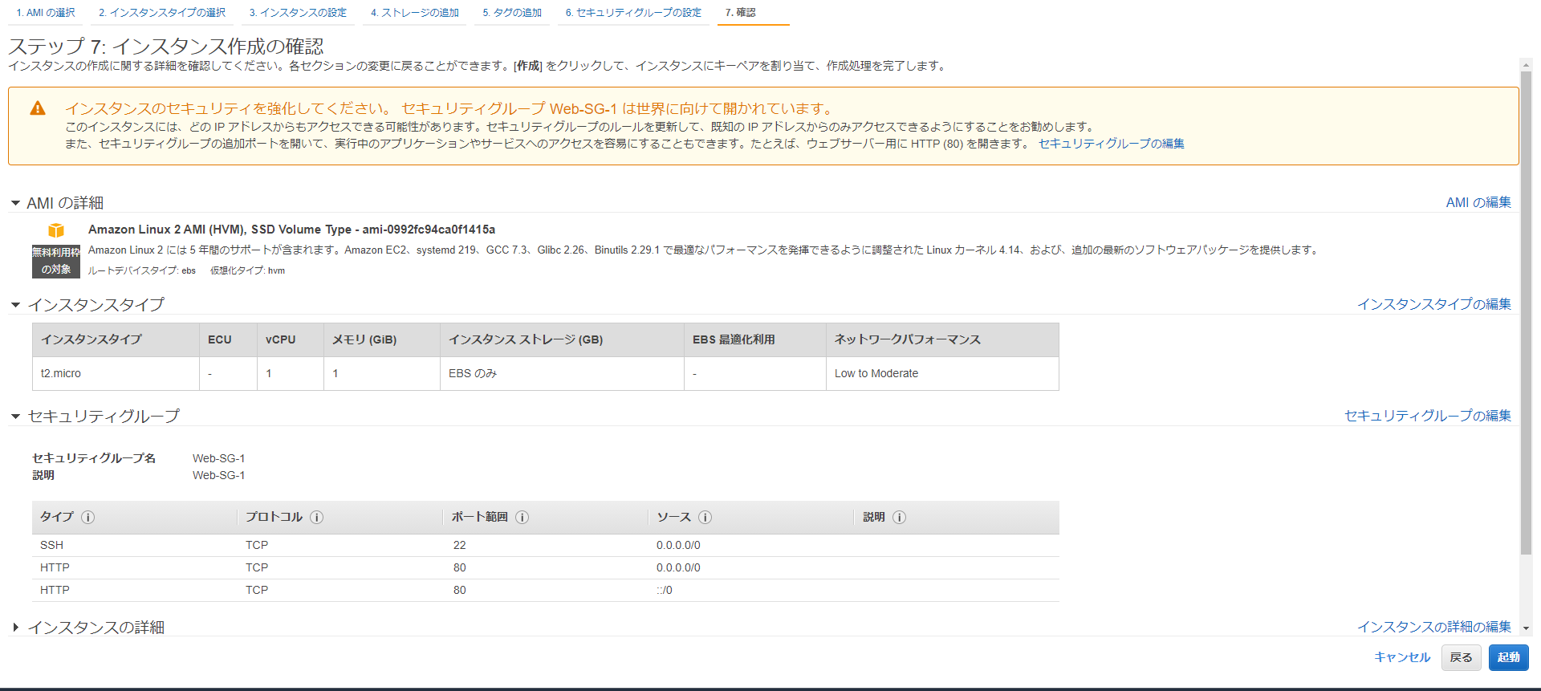Go to step 2 インスタンスタイプの選択 tab
The image size is (1541, 691).
[162, 13]
